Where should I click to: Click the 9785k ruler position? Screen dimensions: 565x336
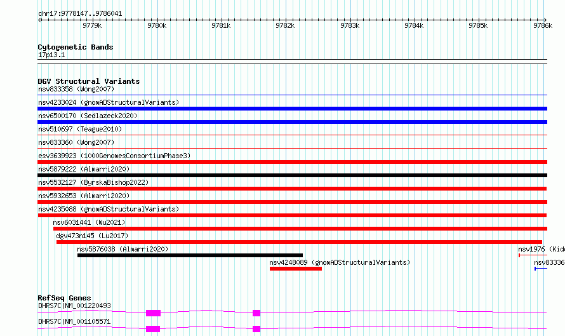478,25
